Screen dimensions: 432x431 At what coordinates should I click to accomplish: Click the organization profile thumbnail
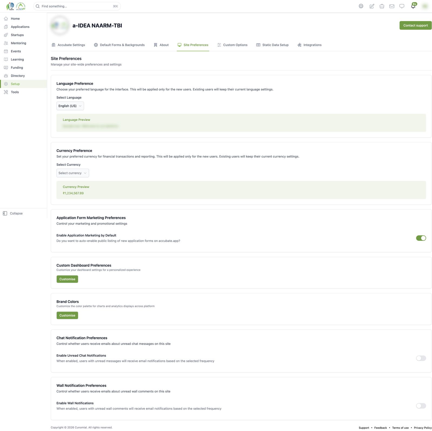pos(60,25)
